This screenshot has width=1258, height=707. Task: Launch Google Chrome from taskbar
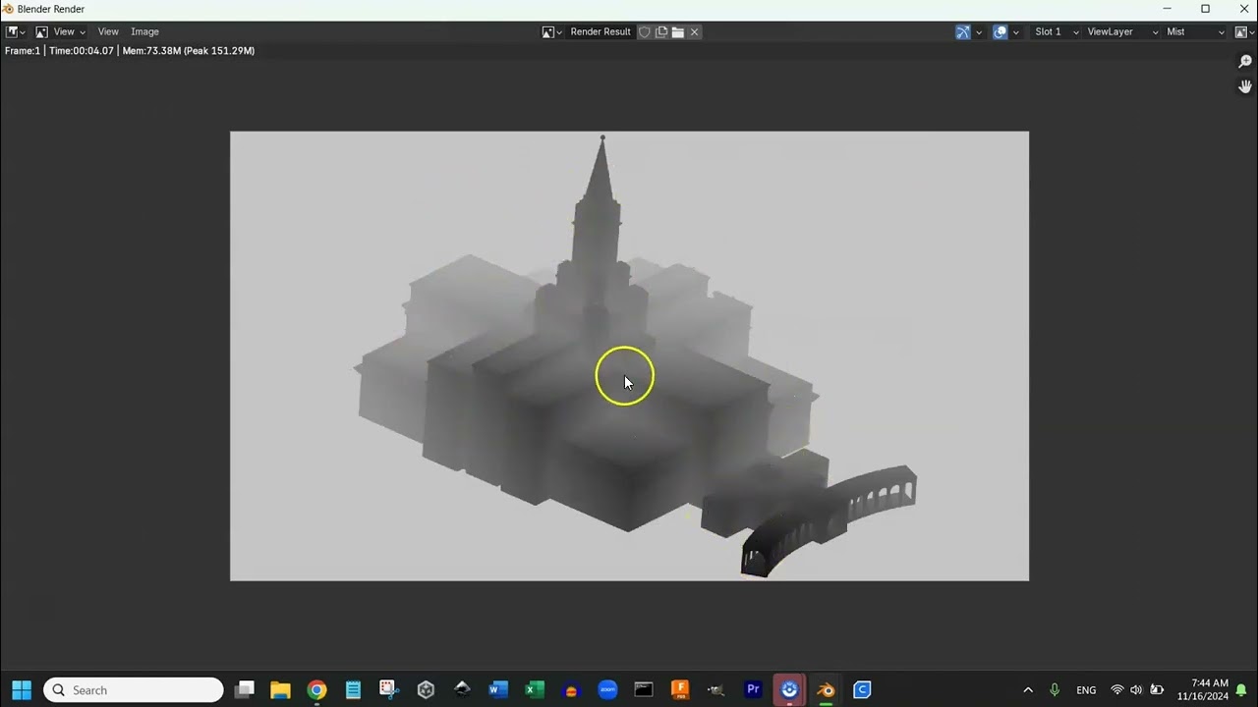(316, 689)
